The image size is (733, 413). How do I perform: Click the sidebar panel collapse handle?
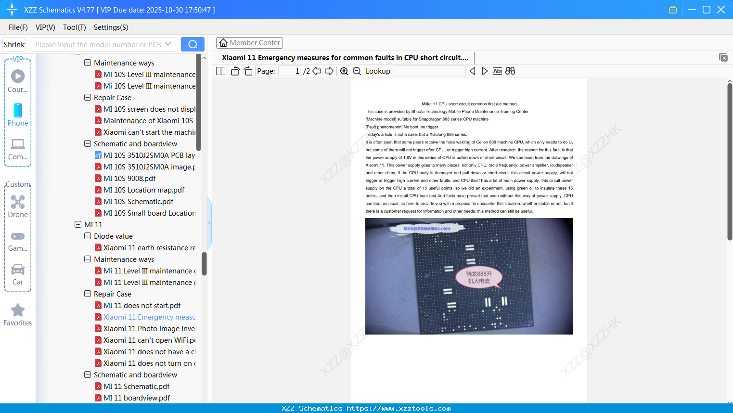click(x=209, y=222)
